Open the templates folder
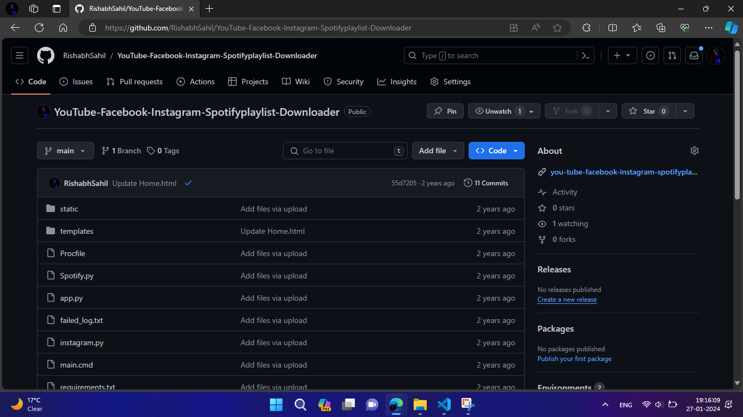Screen dimensions: 743x417 tap(77, 231)
